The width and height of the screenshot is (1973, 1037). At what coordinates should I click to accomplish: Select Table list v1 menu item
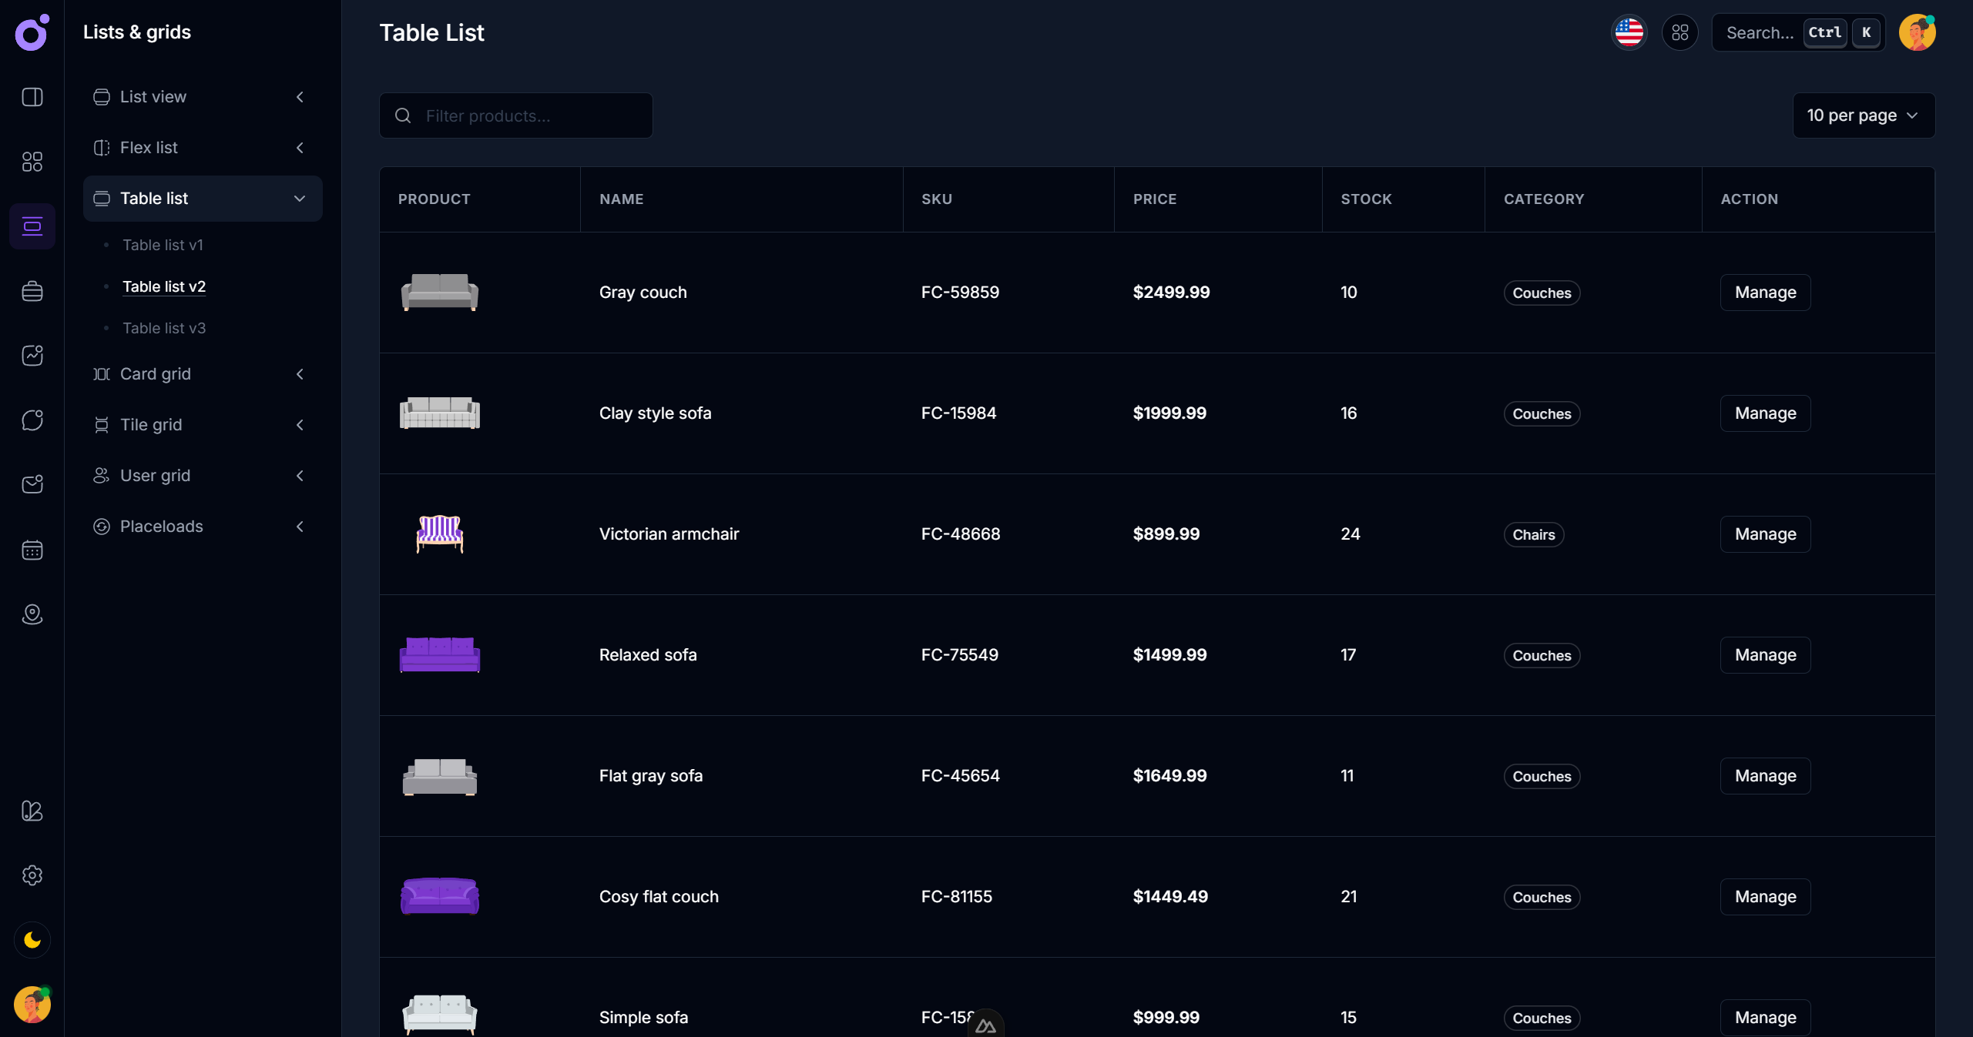tap(163, 245)
